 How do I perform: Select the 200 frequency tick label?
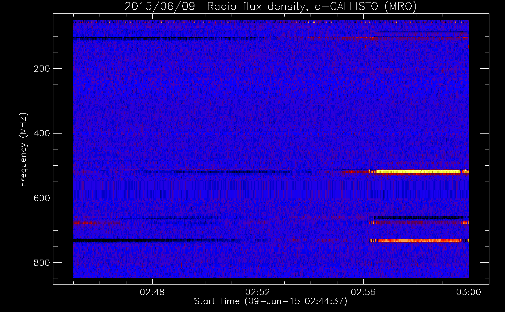[42, 69]
